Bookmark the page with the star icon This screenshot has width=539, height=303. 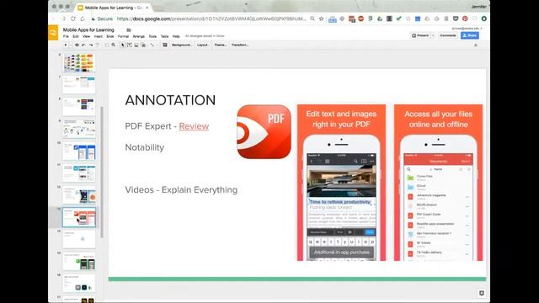[322, 19]
